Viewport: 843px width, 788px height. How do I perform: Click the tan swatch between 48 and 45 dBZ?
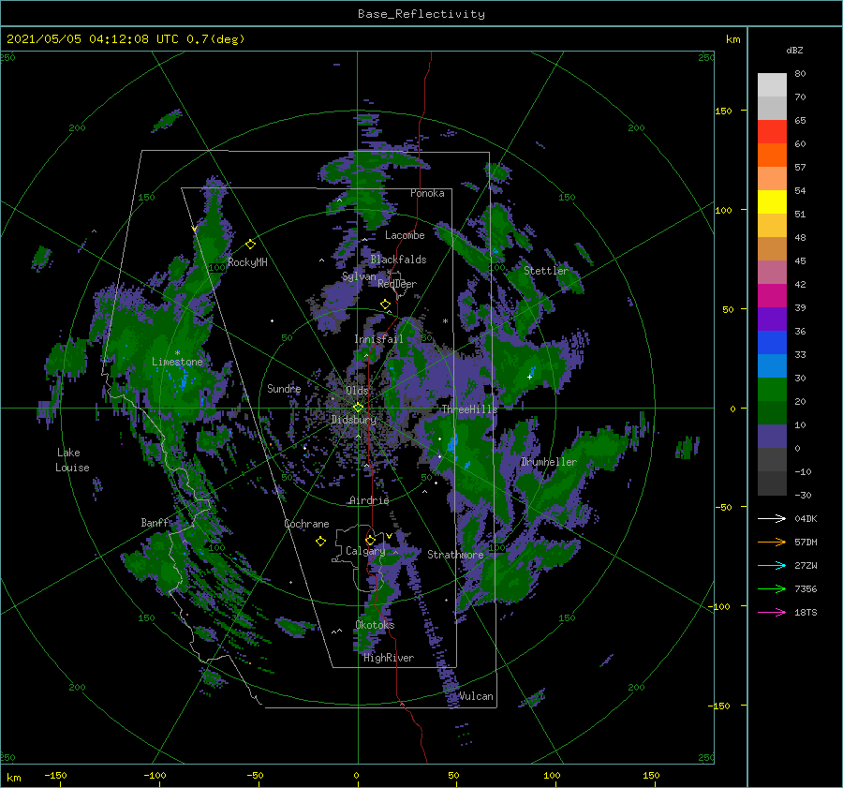pyautogui.click(x=772, y=249)
